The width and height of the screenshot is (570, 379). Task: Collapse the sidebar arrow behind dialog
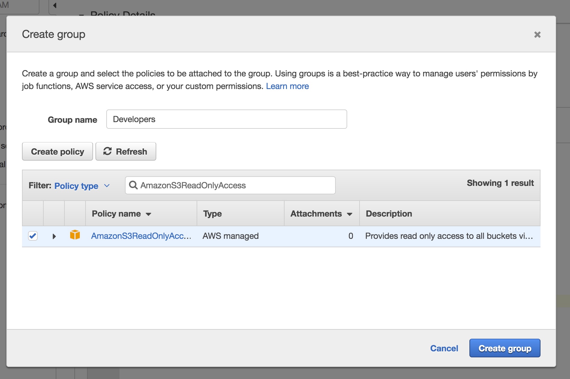55,5
